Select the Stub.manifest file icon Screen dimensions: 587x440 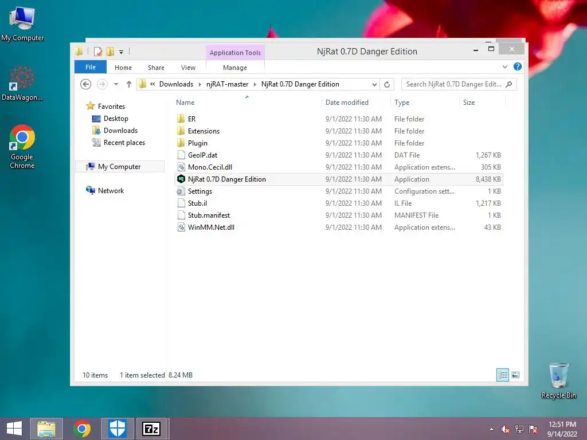(x=181, y=215)
